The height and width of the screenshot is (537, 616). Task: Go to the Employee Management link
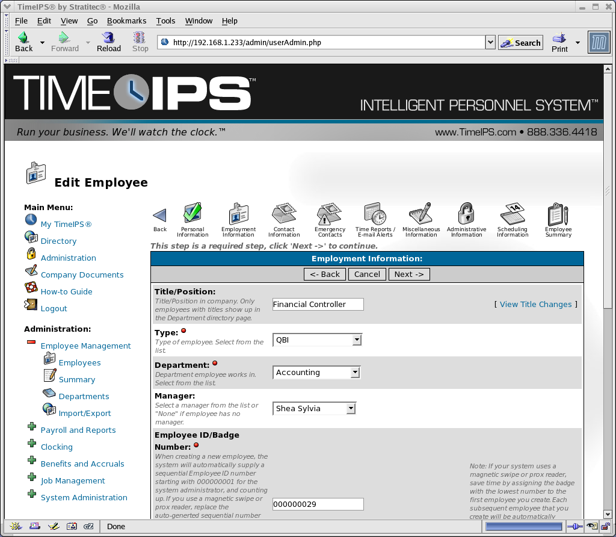click(85, 346)
